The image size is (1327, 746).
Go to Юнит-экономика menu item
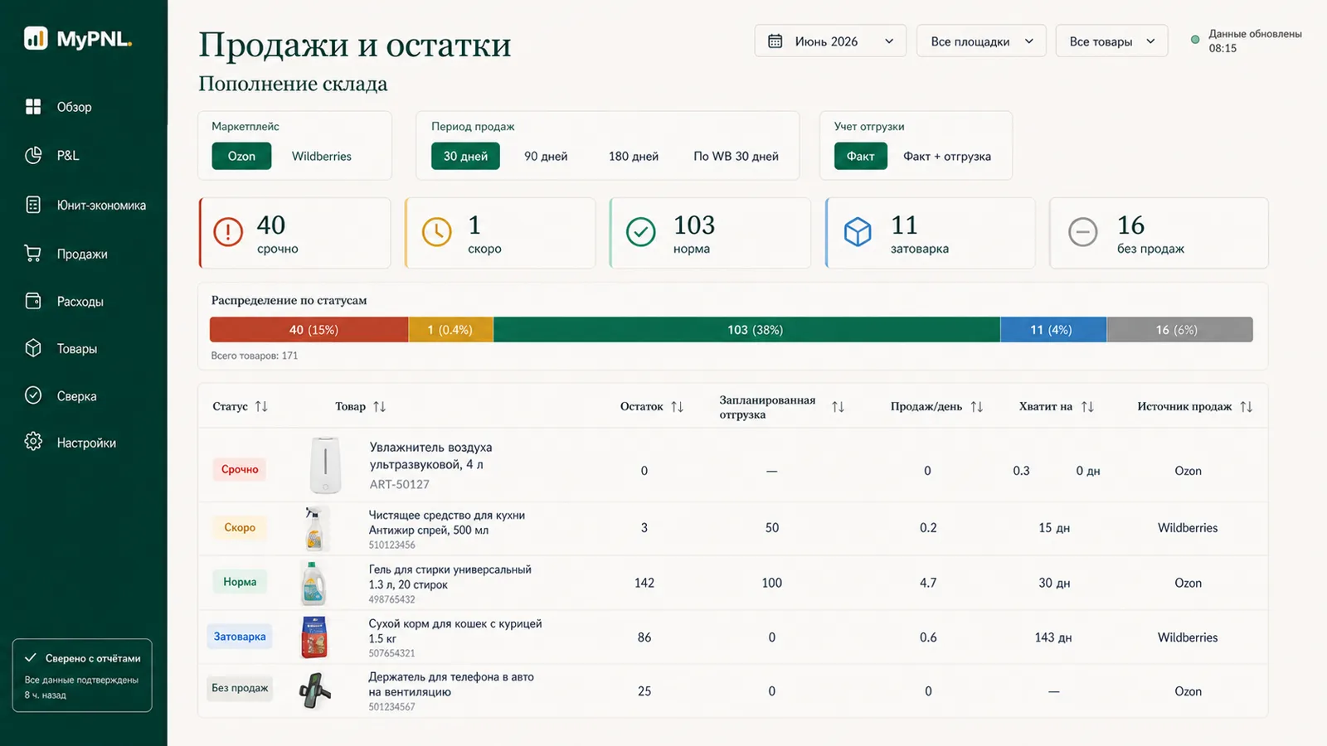(x=101, y=205)
